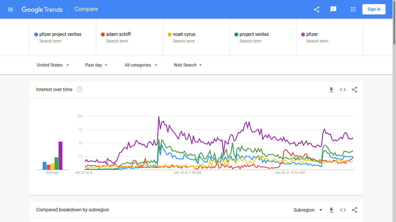
Task: Get embed code for Interest over time
Action: pyautogui.click(x=343, y=90)
